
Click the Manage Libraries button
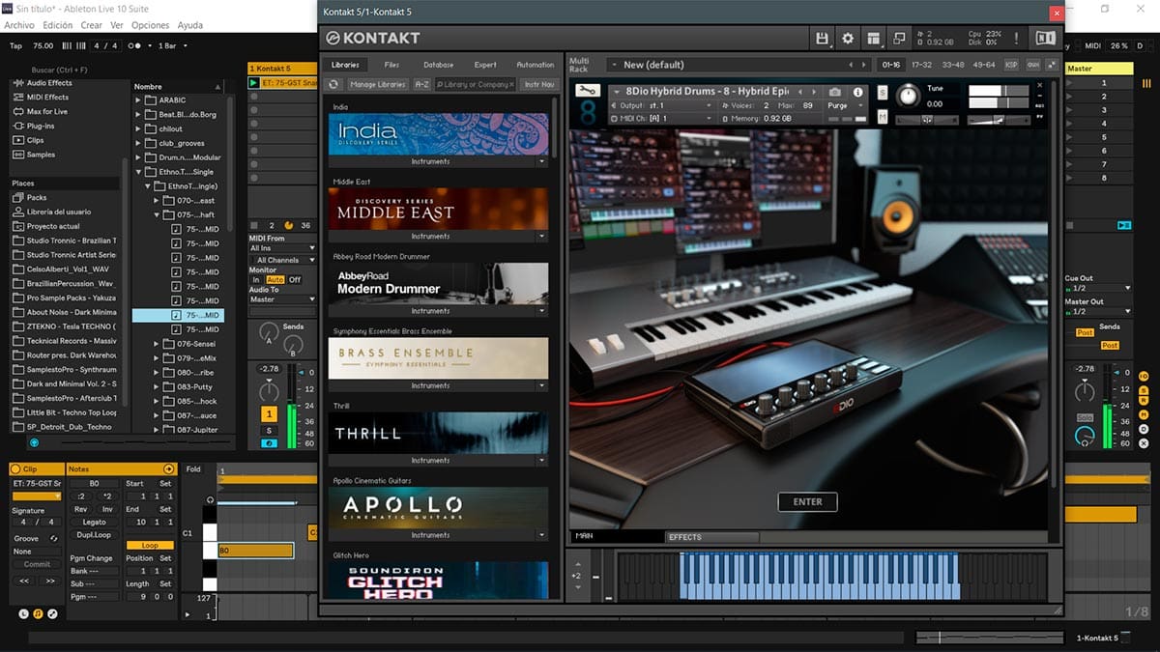pos(378,84)
